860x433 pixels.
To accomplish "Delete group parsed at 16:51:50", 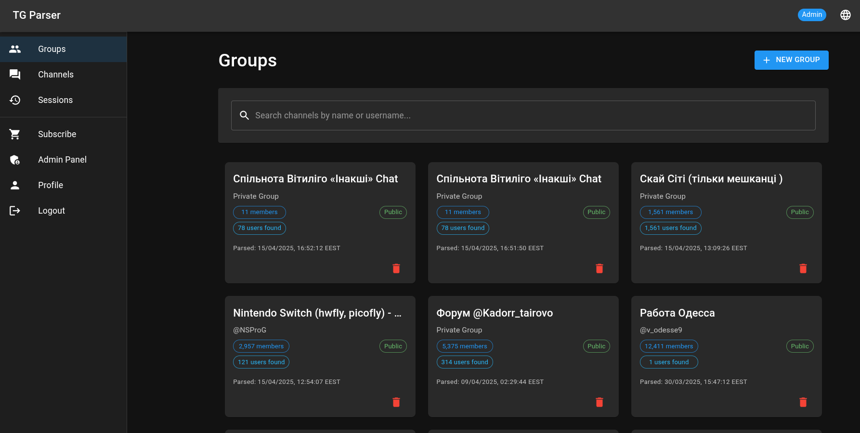I will coord(599,268).
